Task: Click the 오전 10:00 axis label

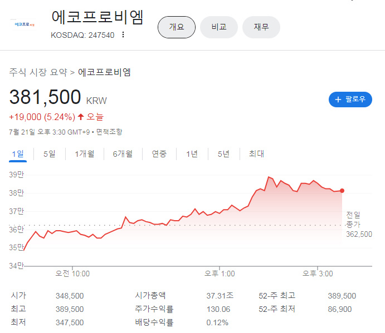Action: [72, 274]
